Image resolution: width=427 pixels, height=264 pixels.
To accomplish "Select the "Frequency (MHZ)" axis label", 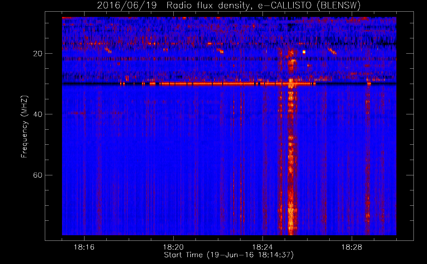I will click(x=24, y=127).
